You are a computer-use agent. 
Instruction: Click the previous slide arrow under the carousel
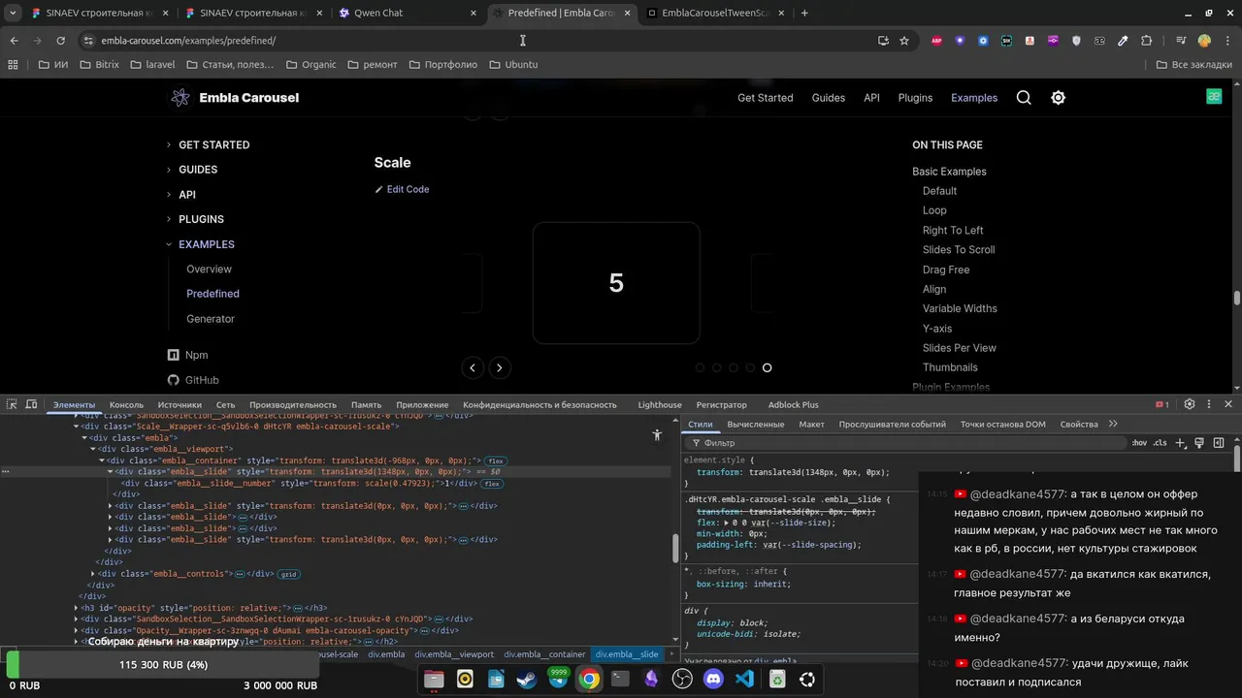(x=473, y=367)
